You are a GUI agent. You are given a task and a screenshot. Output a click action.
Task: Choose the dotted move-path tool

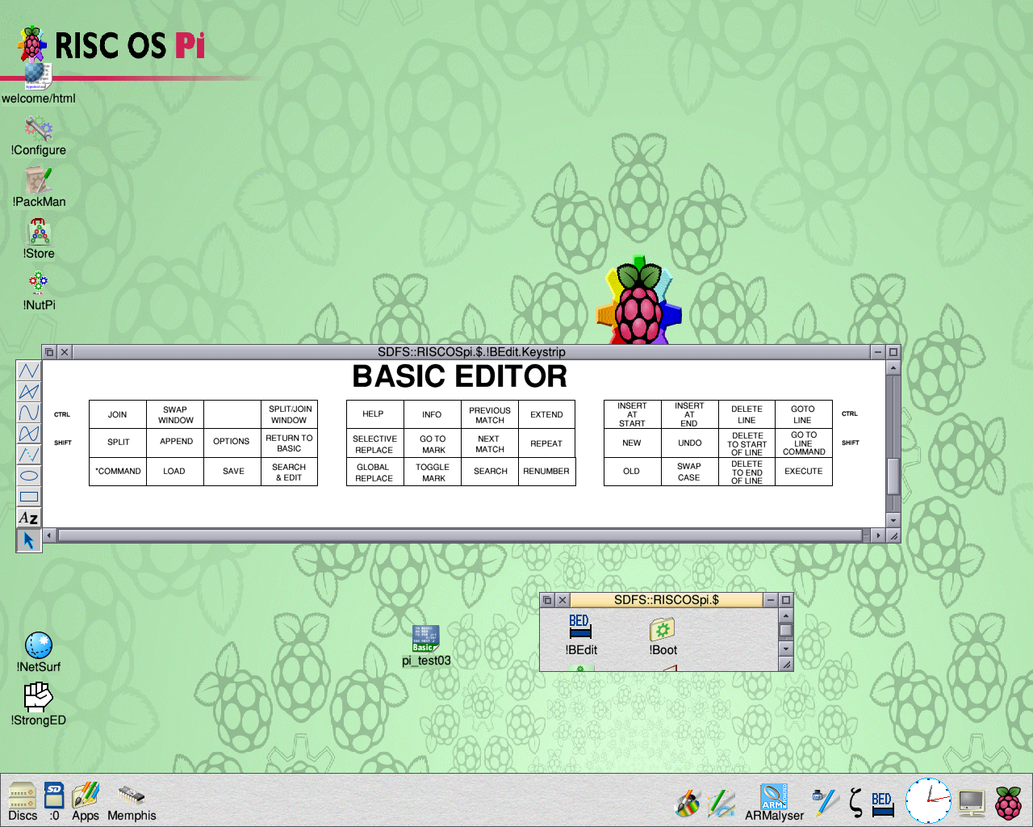pos(28,455)
